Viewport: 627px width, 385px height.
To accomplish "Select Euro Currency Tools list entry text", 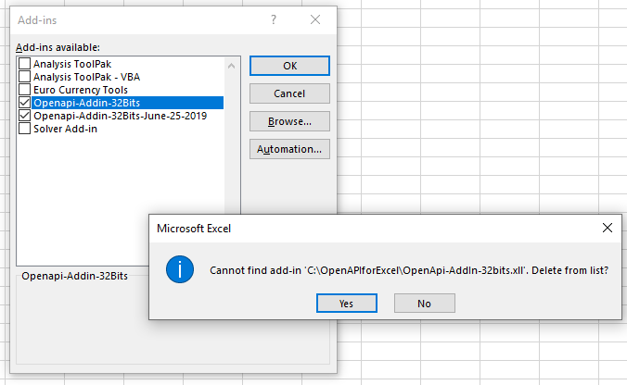I will 80,90.
